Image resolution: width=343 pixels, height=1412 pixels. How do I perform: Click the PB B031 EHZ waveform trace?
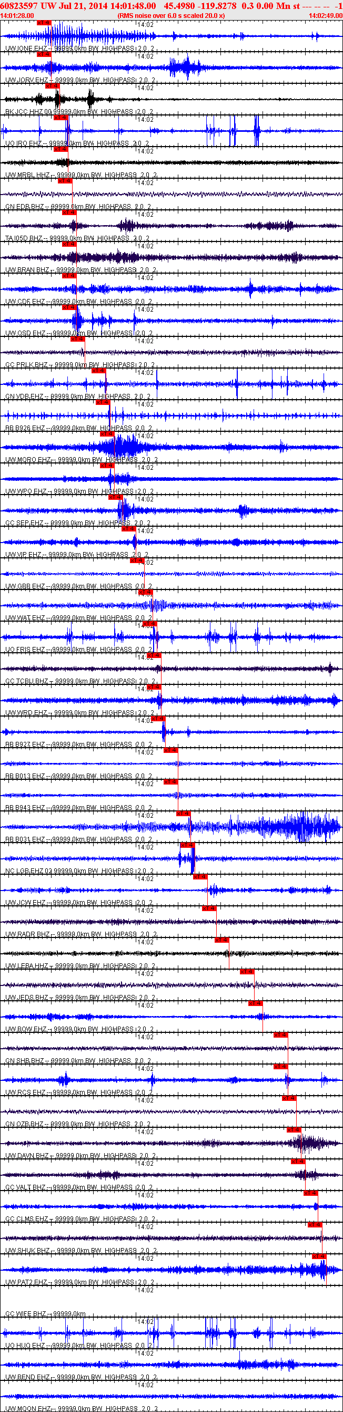tap(171, 827)
